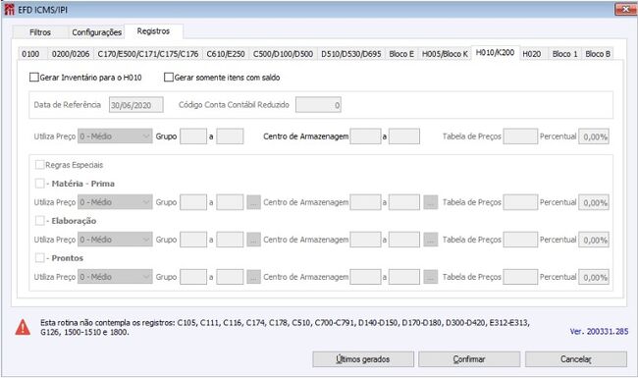Click the Data de Referência date field

click(135, 105)
